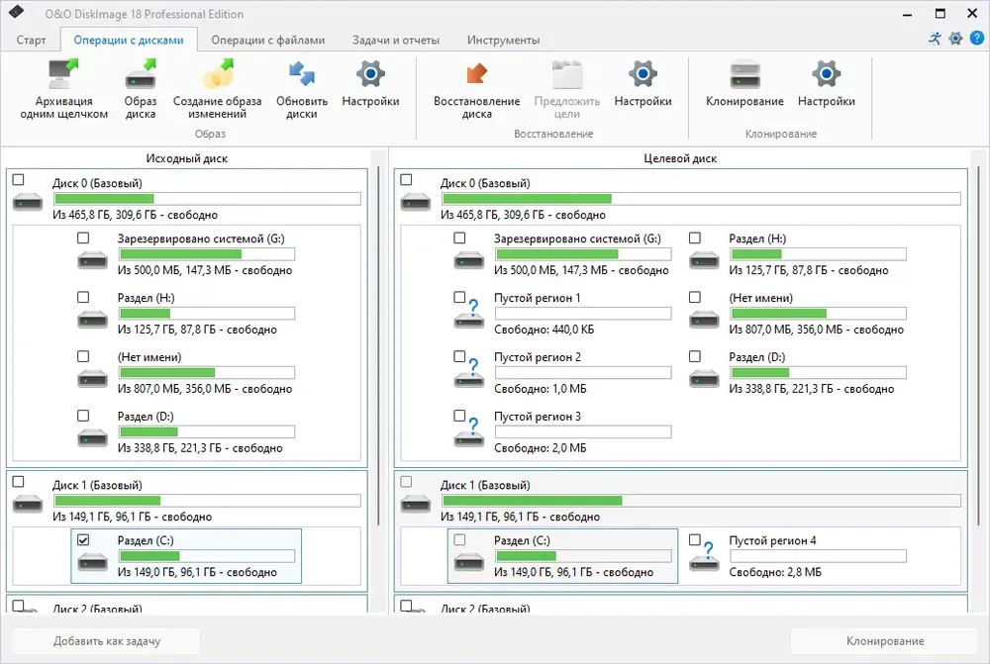The height and width of the screenshot is (664, 990).
Task: Click Архивация одним щелчком icon
Action: (63, 74)
